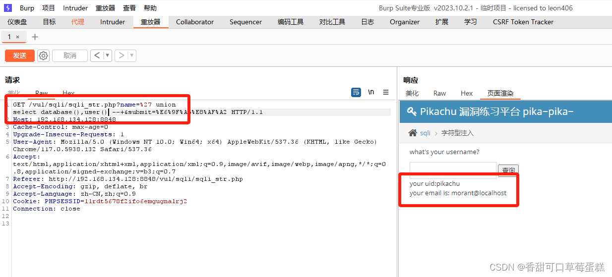Click the 查询 button in rendered page
This screenshot has width=612, height=277.
point(508,170)
